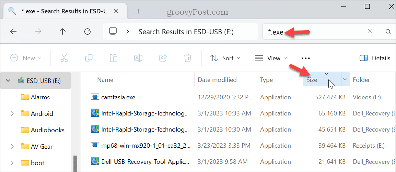The width and height of the screenshot is (396, 172).
Task: Click the Cut scissors icon
Action: [64, 58]
